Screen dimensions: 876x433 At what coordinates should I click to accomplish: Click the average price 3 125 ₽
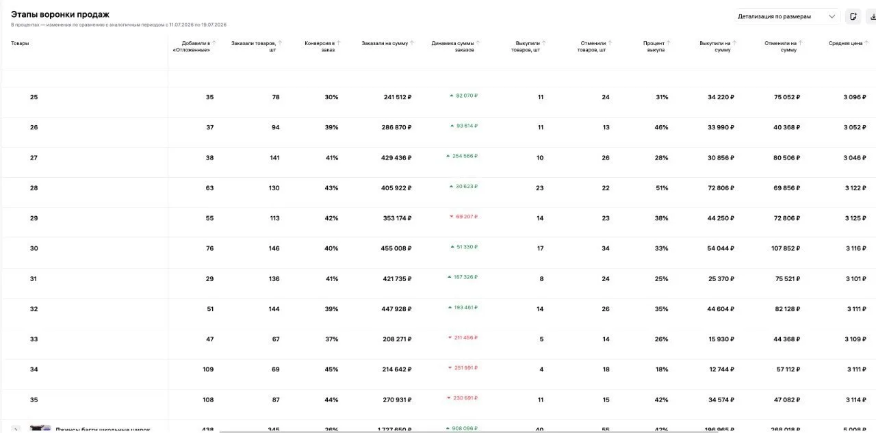855,218
